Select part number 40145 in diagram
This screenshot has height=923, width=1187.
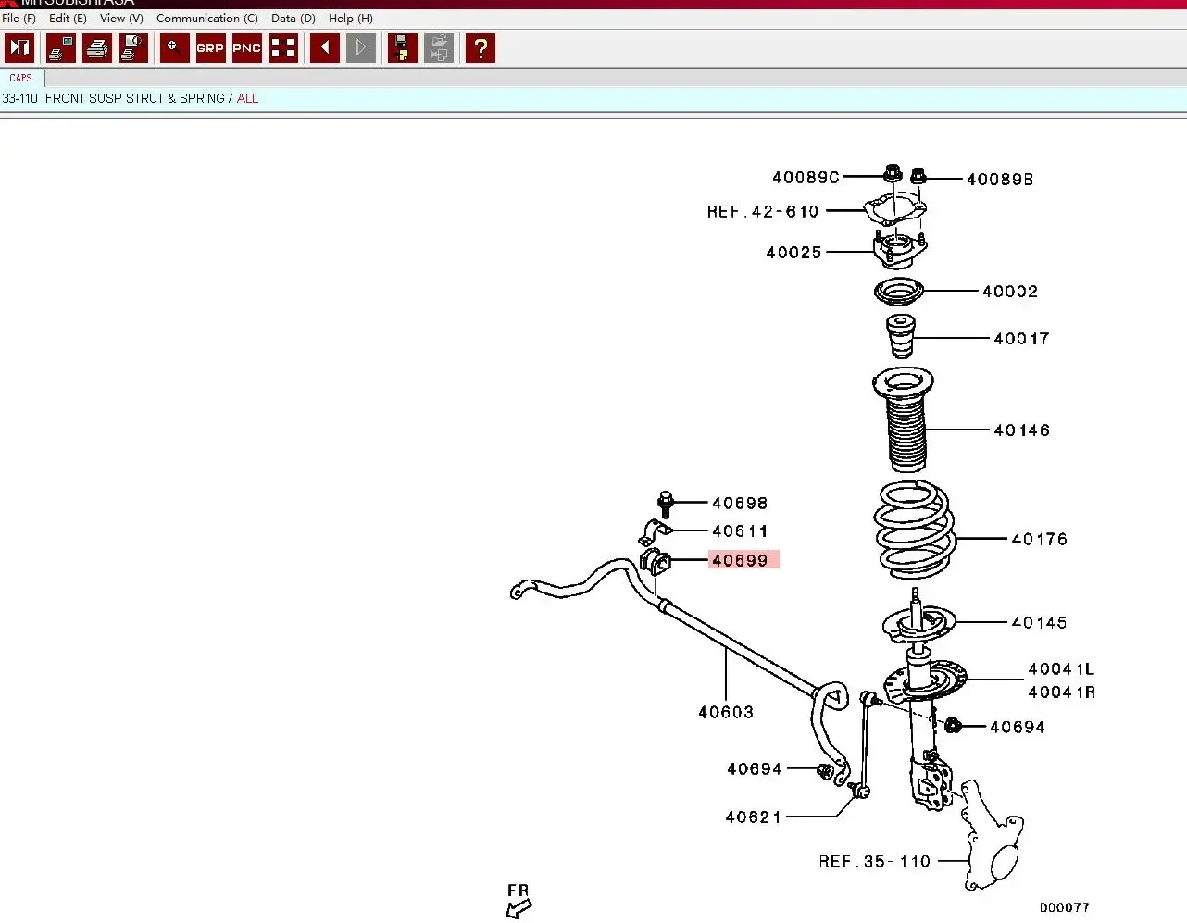(1039, 623)
